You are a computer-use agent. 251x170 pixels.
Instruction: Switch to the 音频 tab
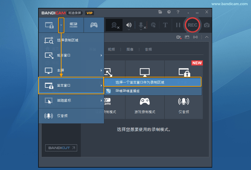tap(149, 49)
